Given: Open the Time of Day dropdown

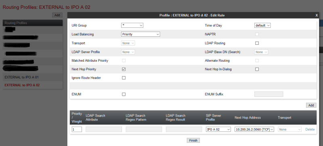Looking at the screenshot, I should coord(262,25).
